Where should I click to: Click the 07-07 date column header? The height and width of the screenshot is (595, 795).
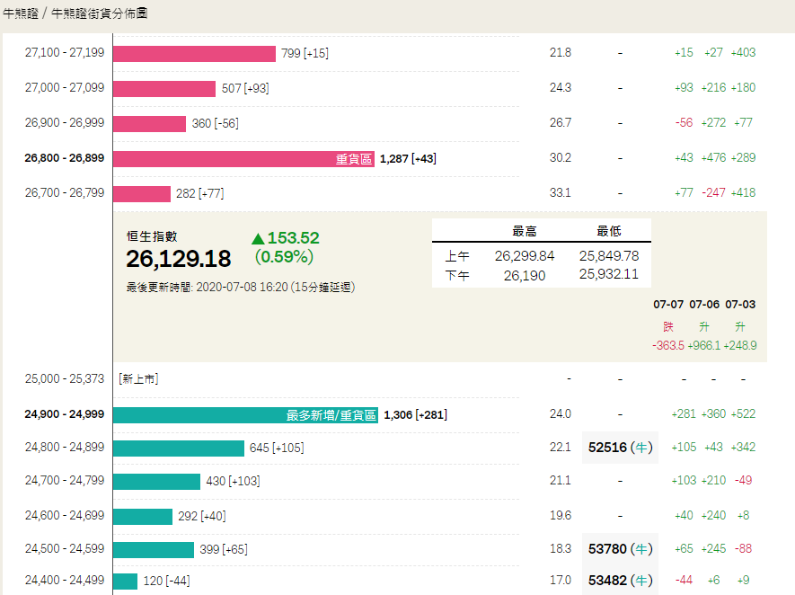(x=668, y=305)
